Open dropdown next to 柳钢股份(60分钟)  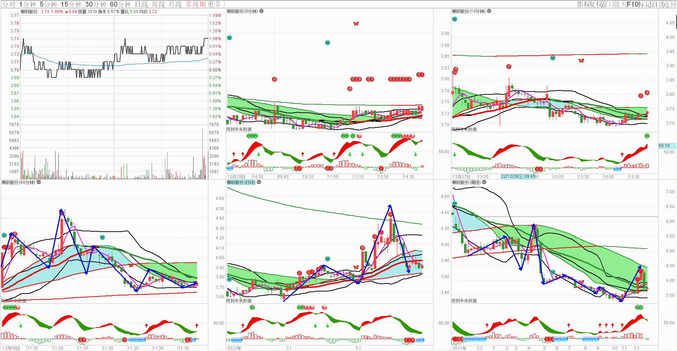[x=39, y=182]
